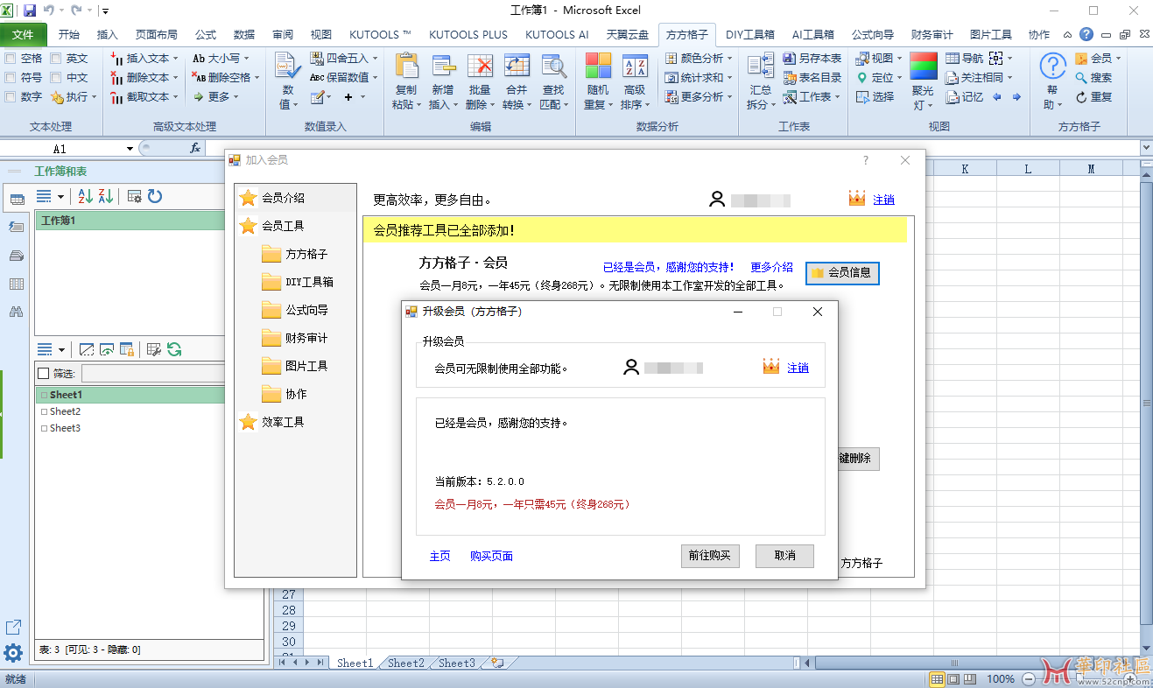Click the 选择 icon in 视图 group

coord(861,97)
